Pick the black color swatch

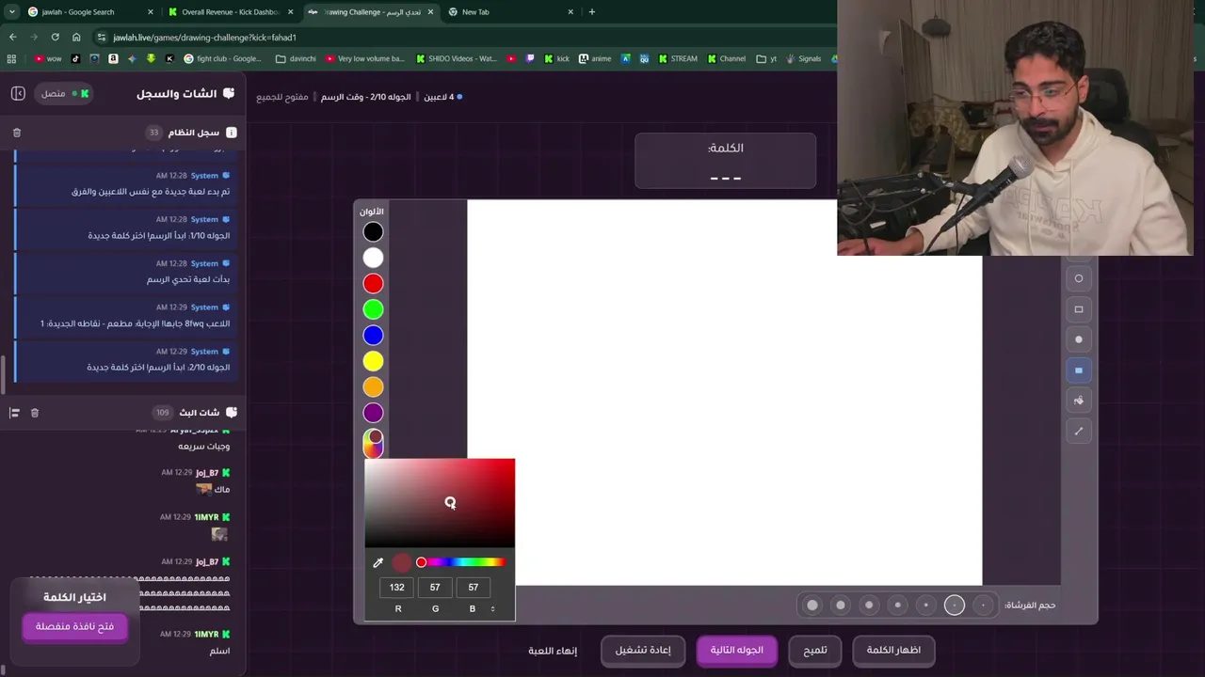point(374,232)
